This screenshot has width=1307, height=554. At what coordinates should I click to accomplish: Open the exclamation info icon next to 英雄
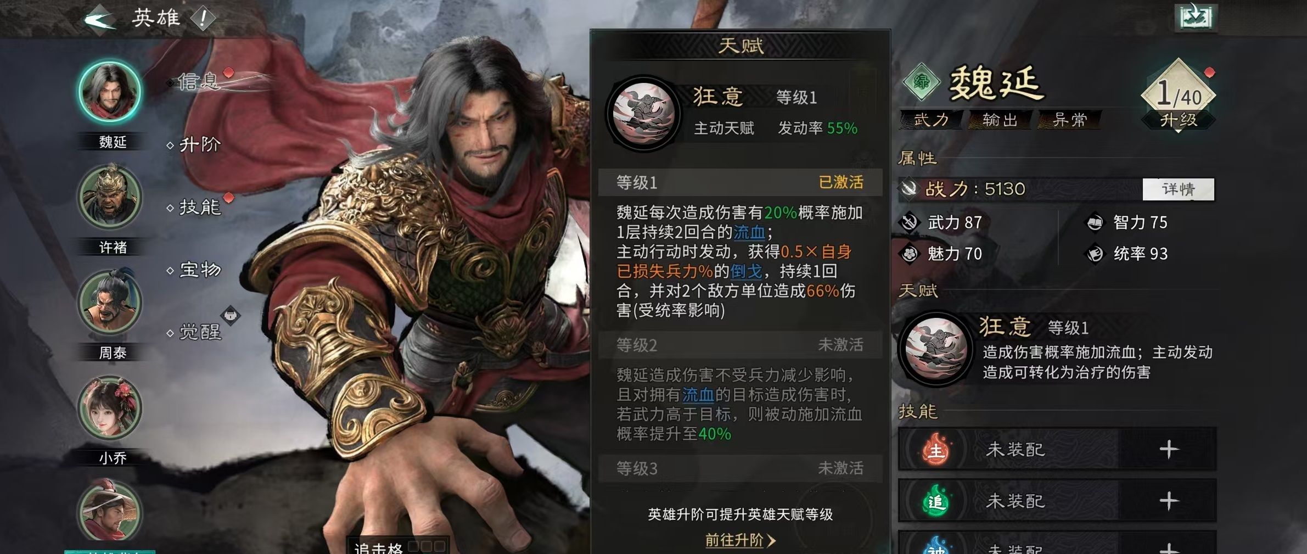203,19
